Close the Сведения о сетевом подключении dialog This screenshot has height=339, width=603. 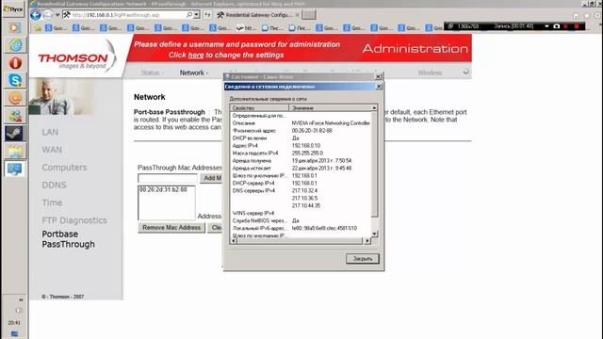[379, 87]
